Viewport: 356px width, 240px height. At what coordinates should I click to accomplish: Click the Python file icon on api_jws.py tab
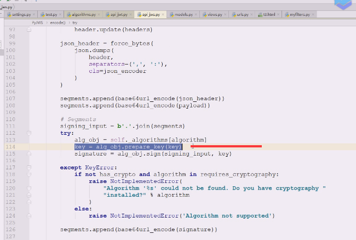click(140, 15)
